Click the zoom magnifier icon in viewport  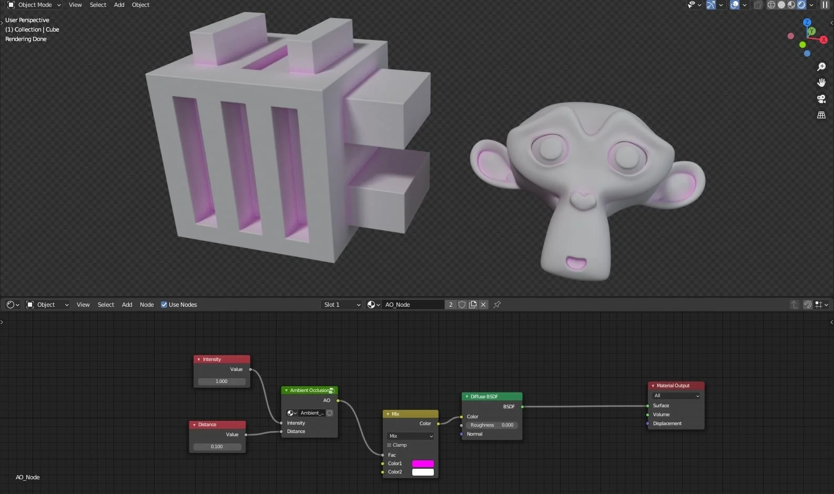click(x=821, y=67)
